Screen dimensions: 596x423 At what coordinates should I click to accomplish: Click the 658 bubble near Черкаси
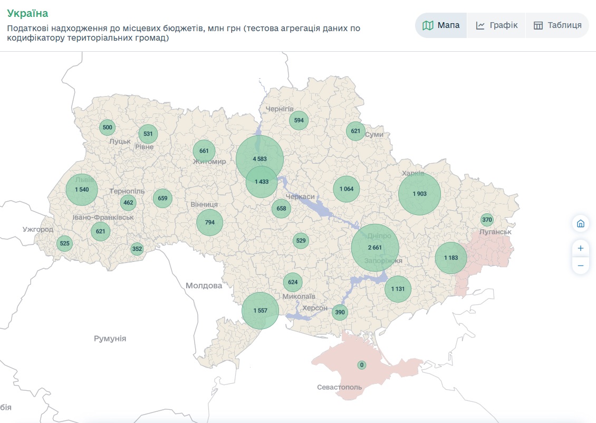pyautogui.click(x=281, y=208)
